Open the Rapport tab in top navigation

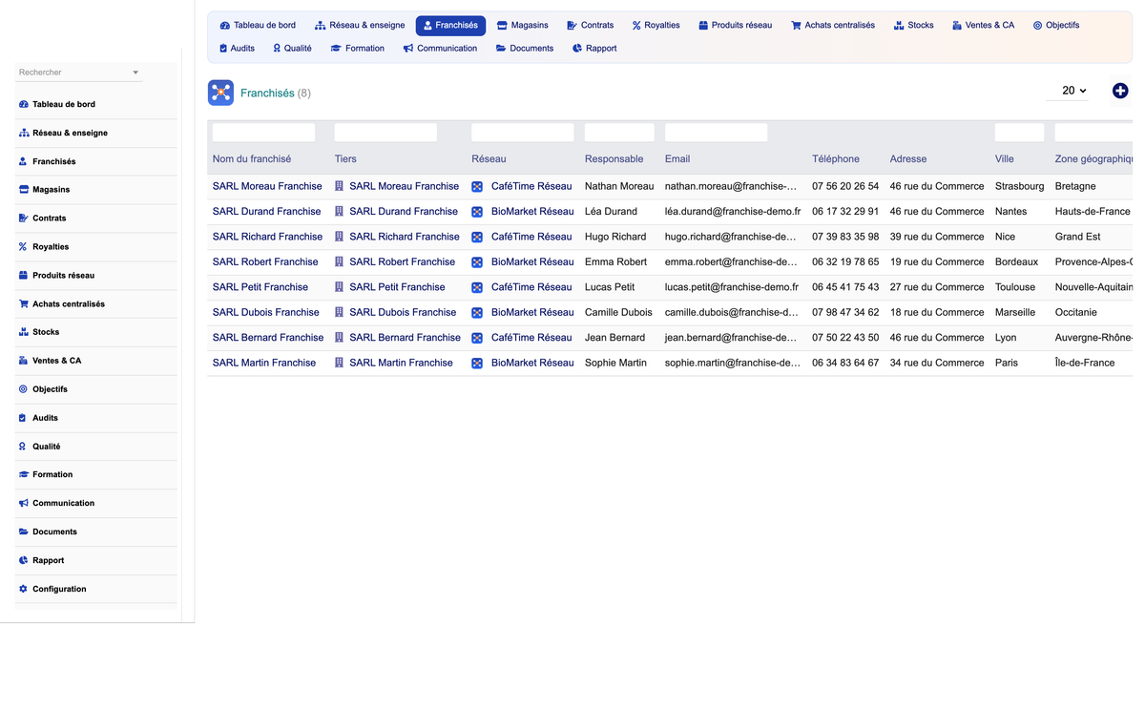click(594, 48)
